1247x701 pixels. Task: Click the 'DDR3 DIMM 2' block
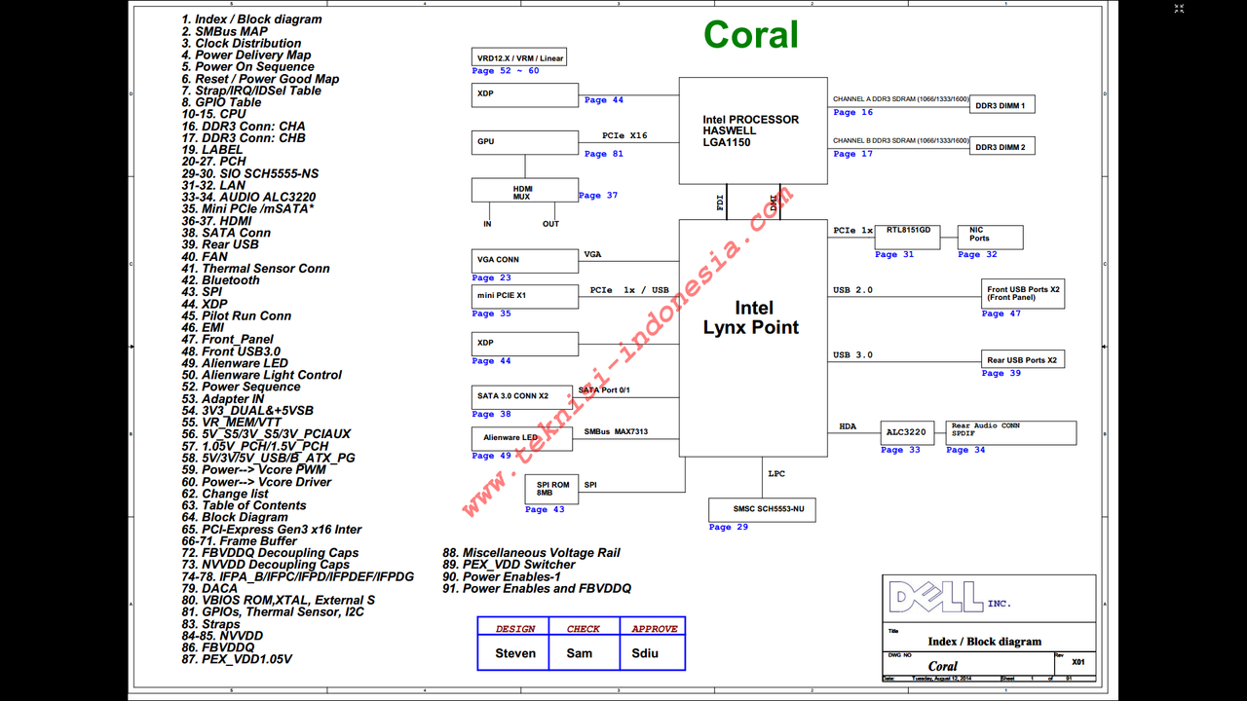pyautogui.click(x=1001, y=146)
